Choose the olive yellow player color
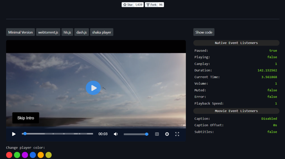The image size is (285, 159). pos(49,155)
